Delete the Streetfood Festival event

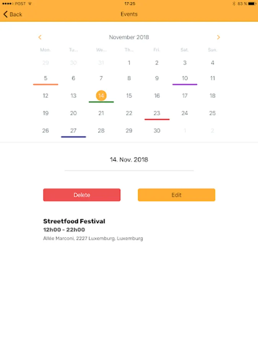coord(82,195)
